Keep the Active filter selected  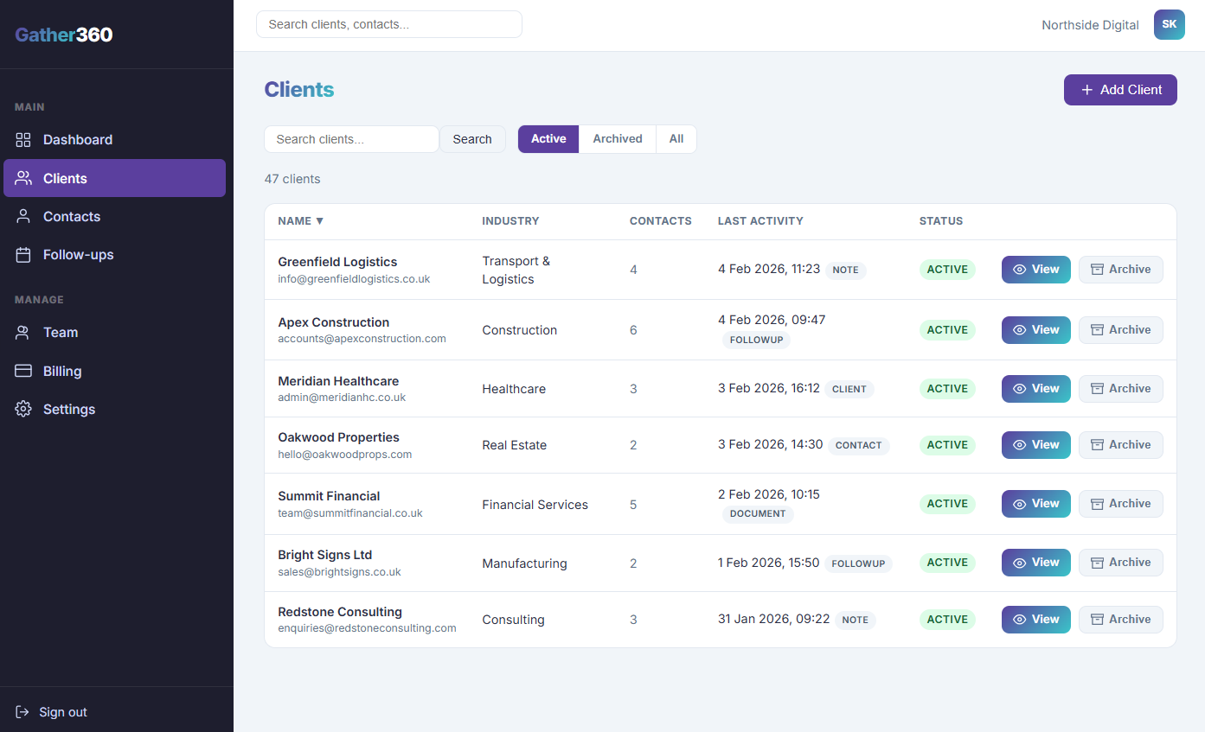[548, 139]
